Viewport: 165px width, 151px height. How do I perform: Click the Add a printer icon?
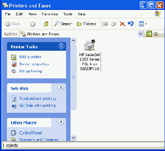click(x=14, y=57)
